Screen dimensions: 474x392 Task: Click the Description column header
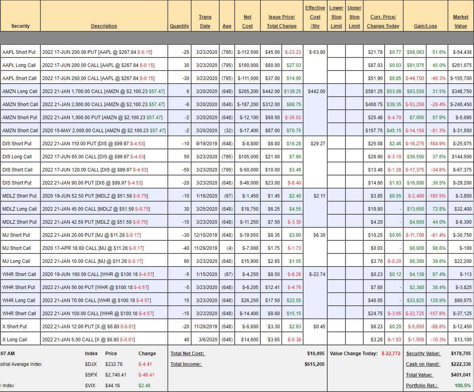coord(104,26)
